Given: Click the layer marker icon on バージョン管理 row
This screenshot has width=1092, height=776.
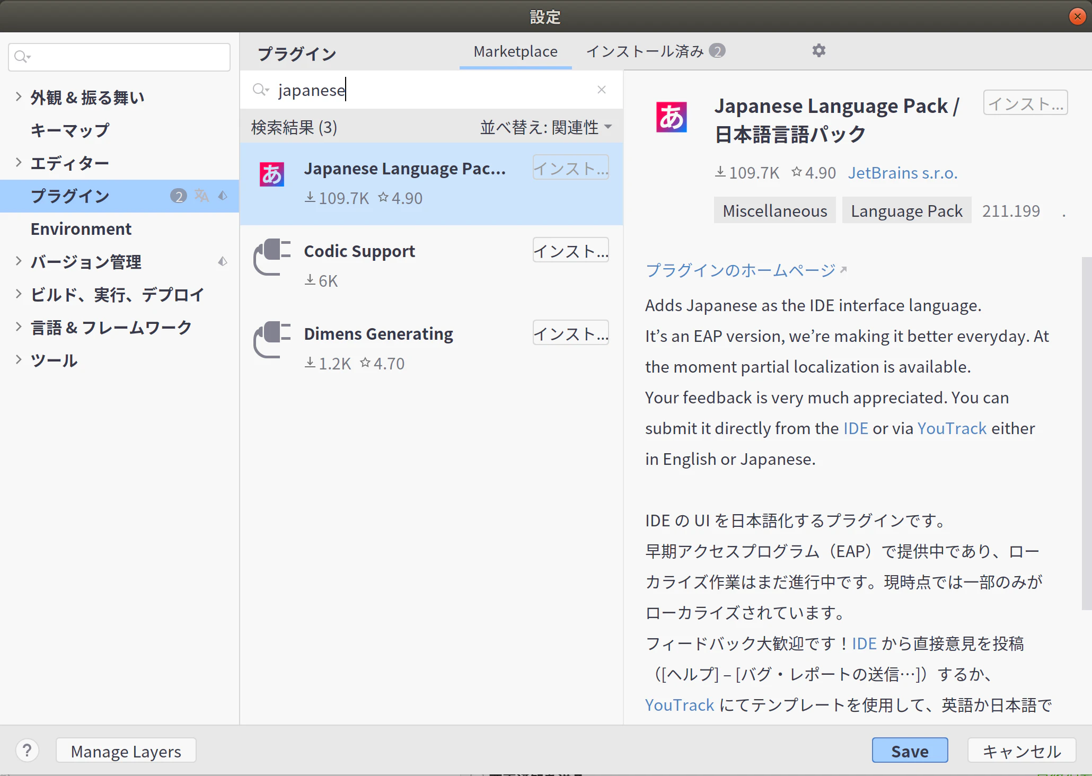Looking at the screenshot, I should 223,261.
